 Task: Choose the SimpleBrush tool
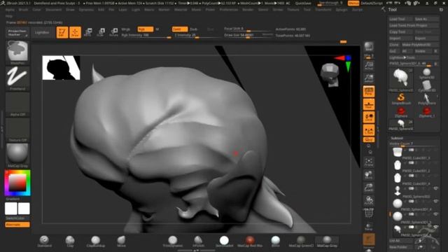(401, 99)
